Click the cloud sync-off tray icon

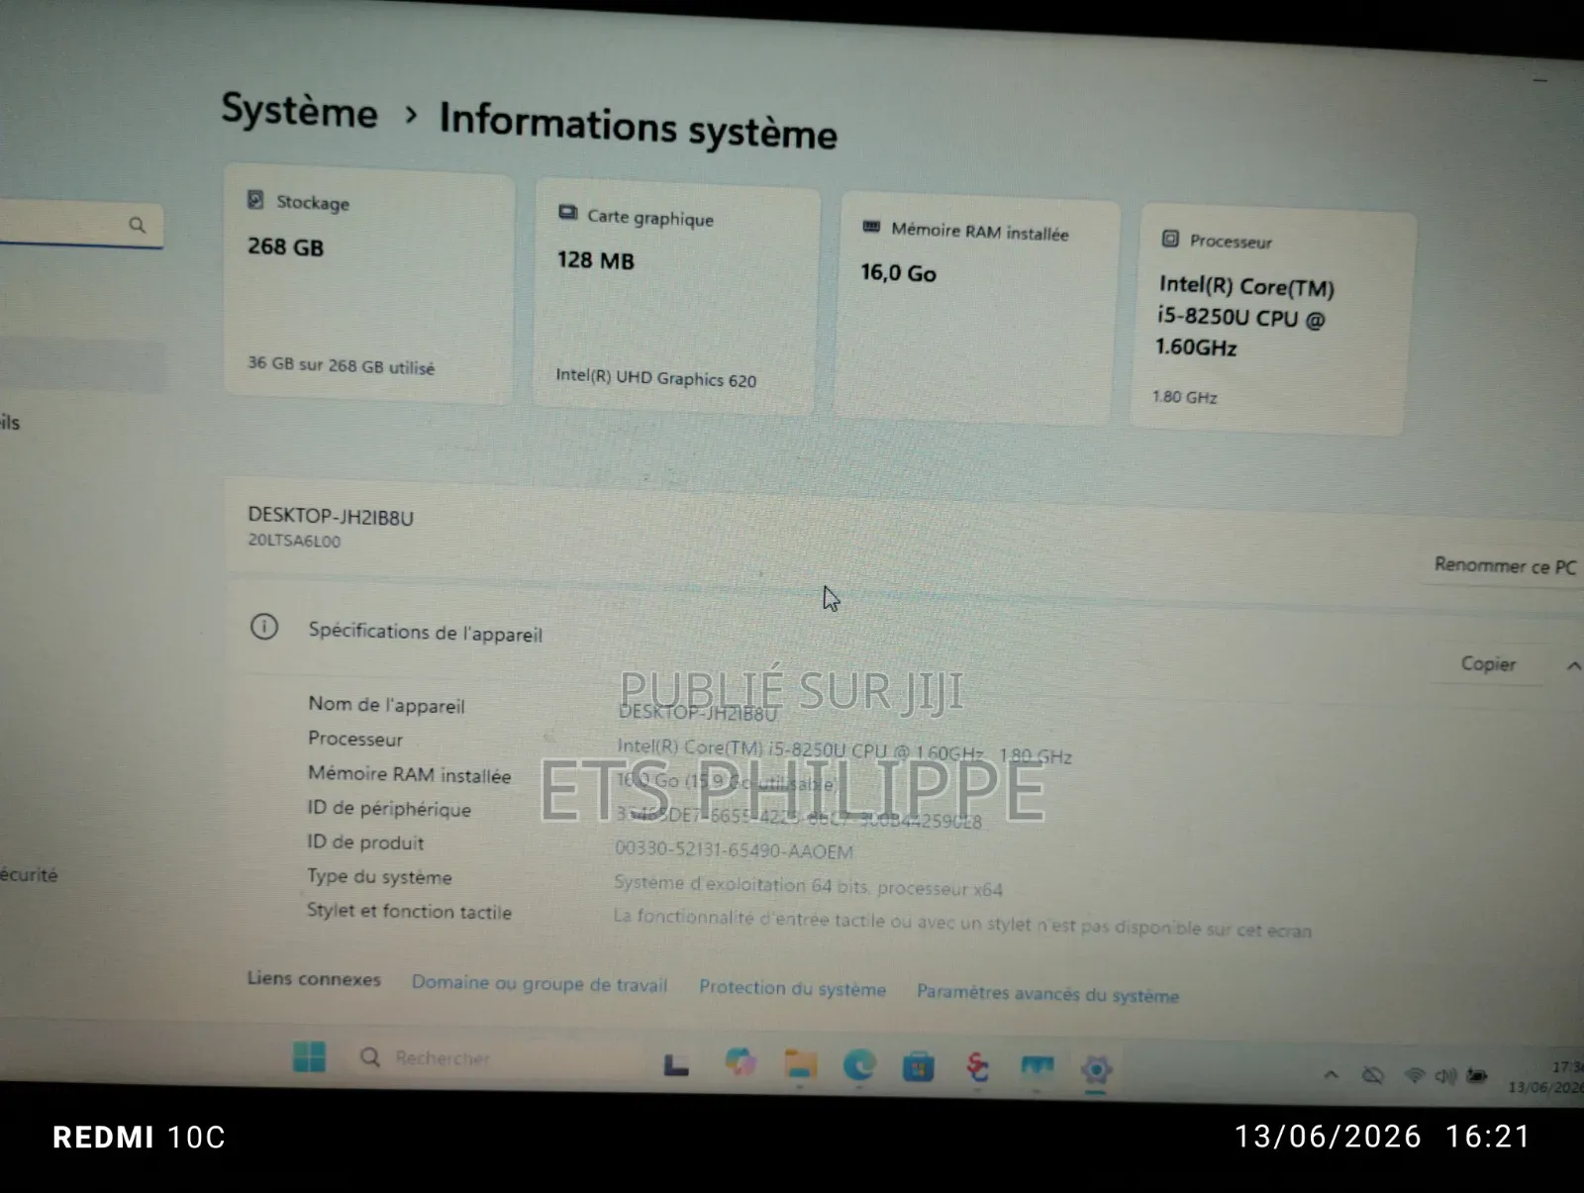pos(1372,1075)
